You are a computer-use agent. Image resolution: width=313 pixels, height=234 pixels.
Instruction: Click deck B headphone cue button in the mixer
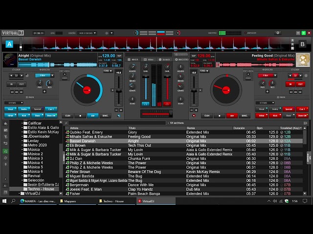point(167,104)
